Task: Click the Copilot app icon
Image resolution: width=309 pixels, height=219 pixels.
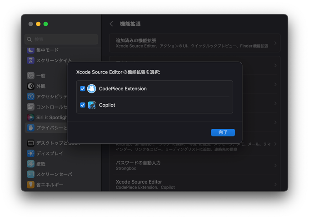Action: point(92,105)
